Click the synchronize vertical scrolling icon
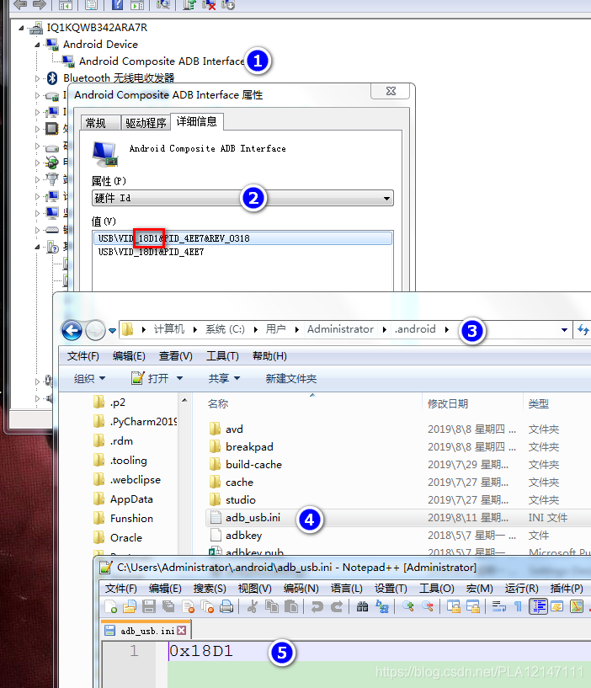Image resolution: width=591 pixels, height=688 pixels. [454, 607]
